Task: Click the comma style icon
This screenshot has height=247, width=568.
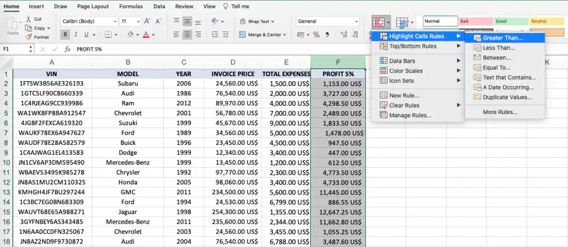Action: click(327, 35)
